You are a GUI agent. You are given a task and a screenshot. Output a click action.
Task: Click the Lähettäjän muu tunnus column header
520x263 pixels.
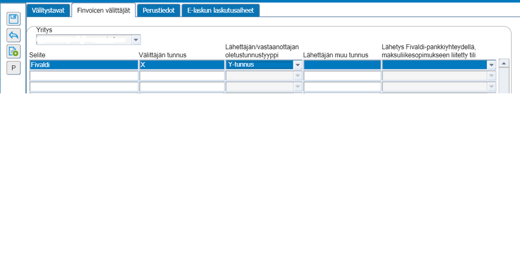click(336, 55)
